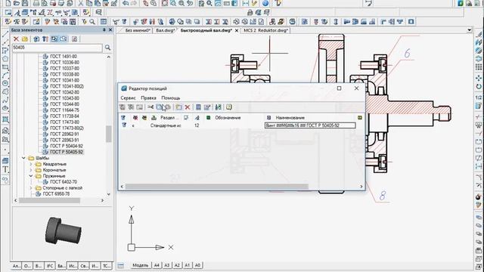Switch to A1 layout tab

(188, 265)
